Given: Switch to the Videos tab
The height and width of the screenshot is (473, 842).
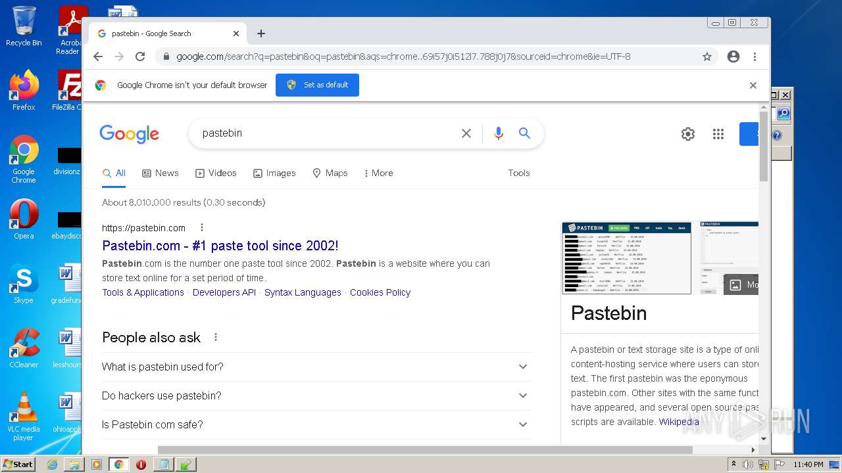Looking at the screenshot, I should [216, 173].
